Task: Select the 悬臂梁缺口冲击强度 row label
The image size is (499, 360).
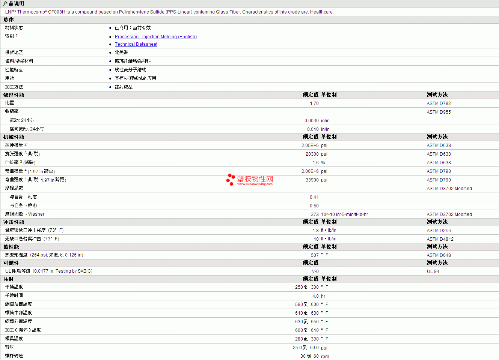Action: click(x=34, y=230)
